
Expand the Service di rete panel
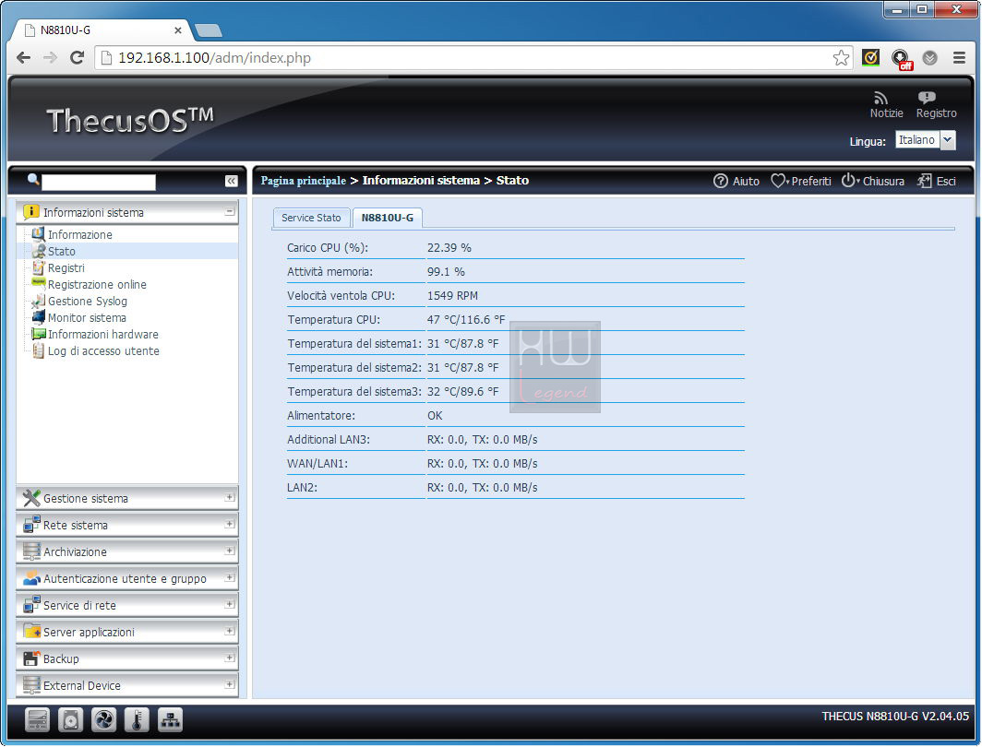click(x=230, y=604)
